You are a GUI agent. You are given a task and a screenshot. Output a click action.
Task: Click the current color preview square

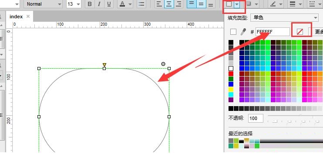coord(233,32)
